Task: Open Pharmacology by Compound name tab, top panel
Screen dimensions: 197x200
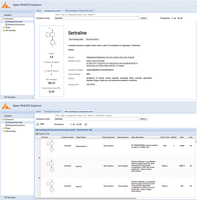Action: pos(79,11)
